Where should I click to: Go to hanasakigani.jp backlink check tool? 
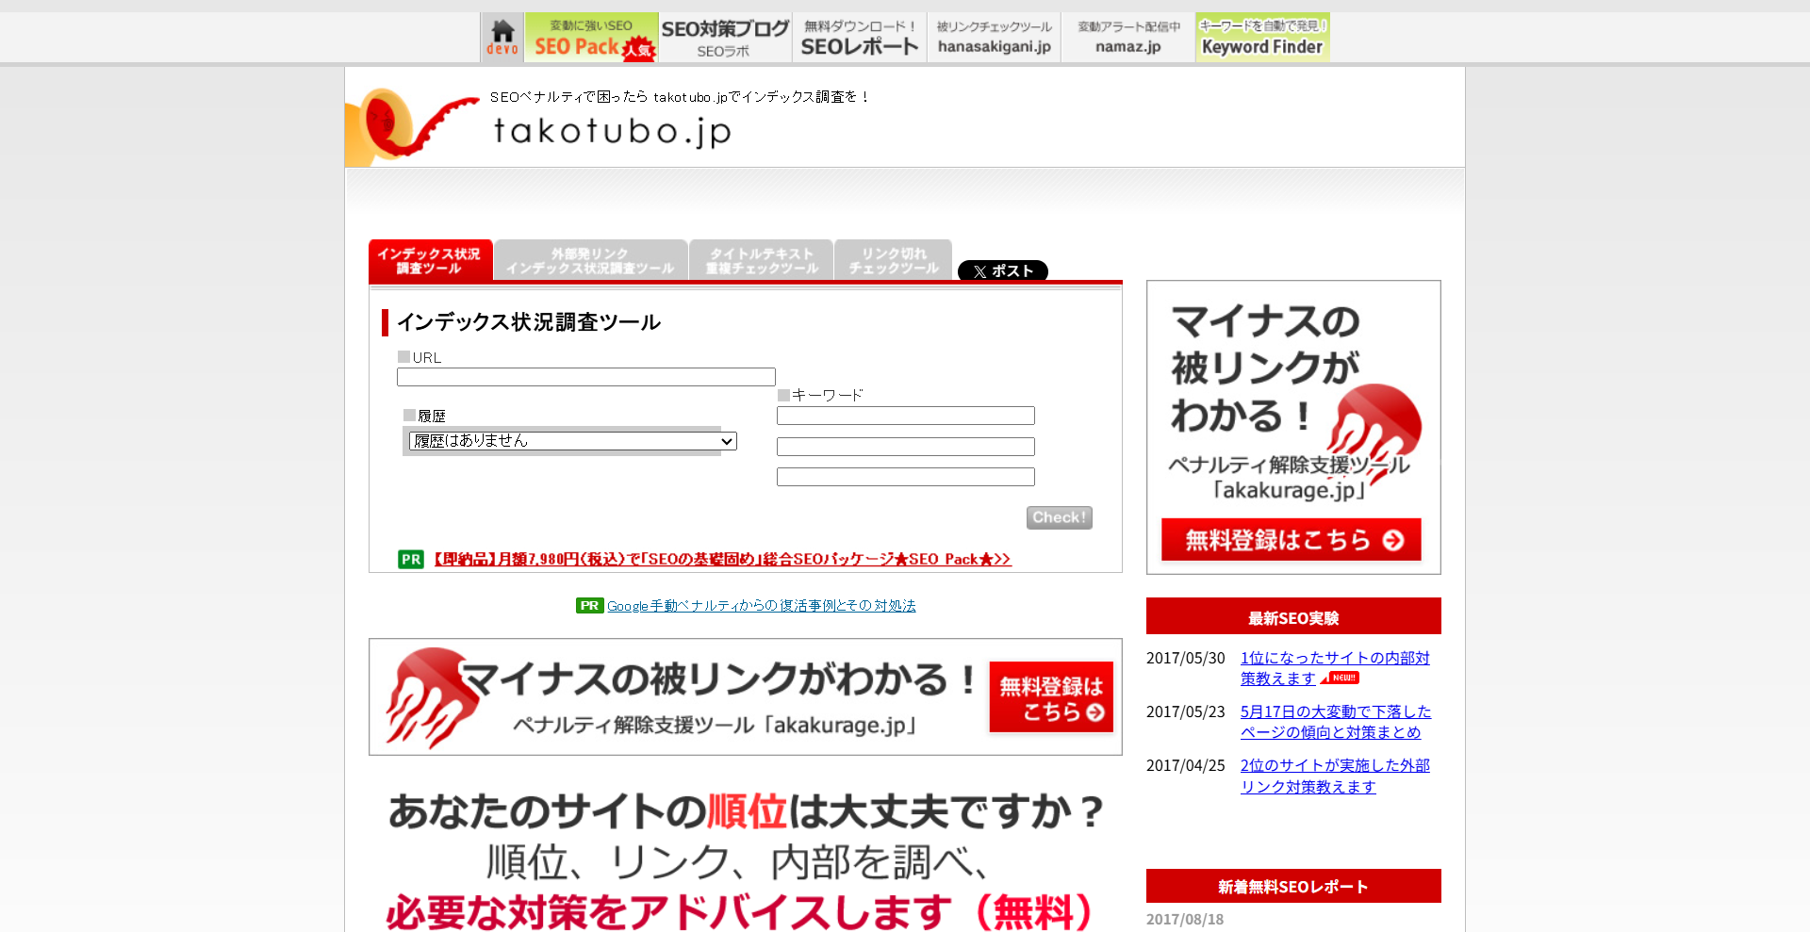pyautogui.click(x=994, y=38)
